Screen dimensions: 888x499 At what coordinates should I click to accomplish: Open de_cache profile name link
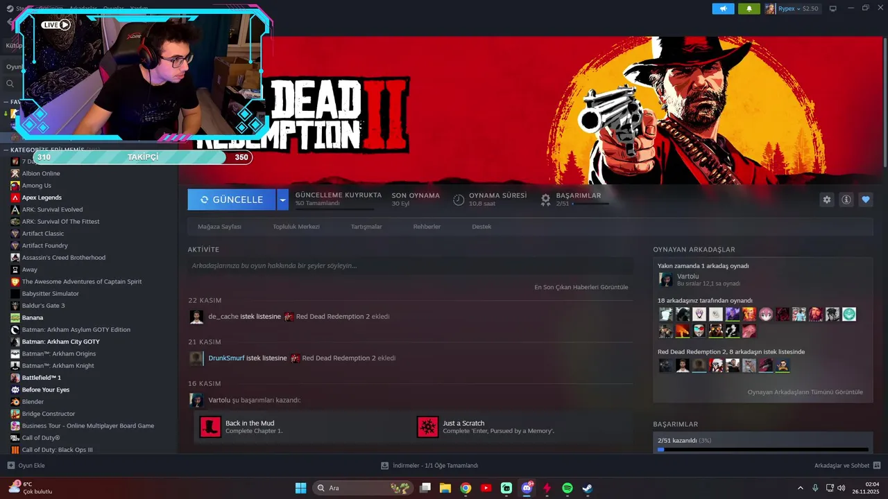pyautogui.click(x=223, y=317)
